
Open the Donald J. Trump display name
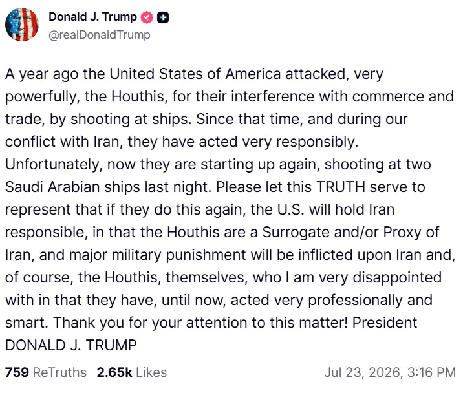92,17
